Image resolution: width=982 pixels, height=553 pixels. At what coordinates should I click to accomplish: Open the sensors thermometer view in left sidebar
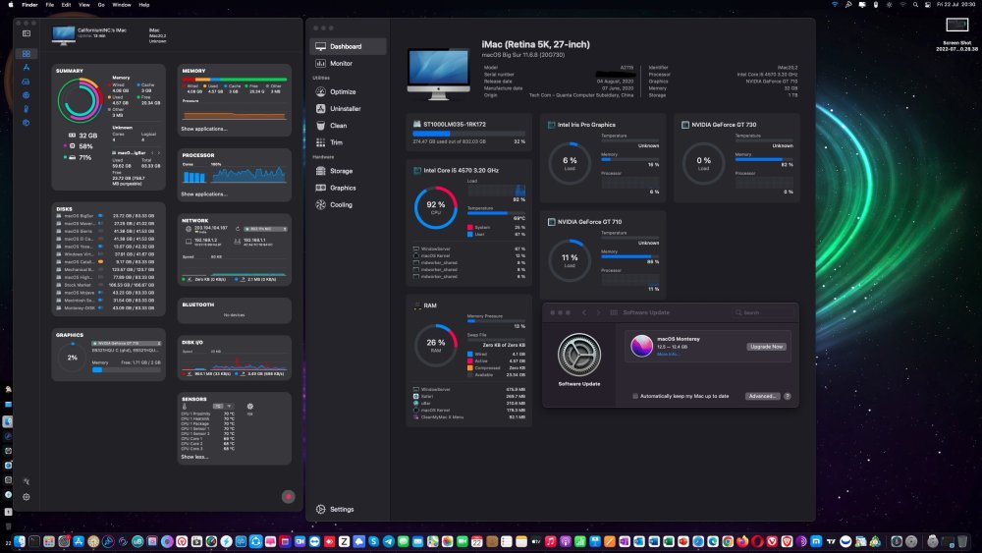tap(26, 109)
